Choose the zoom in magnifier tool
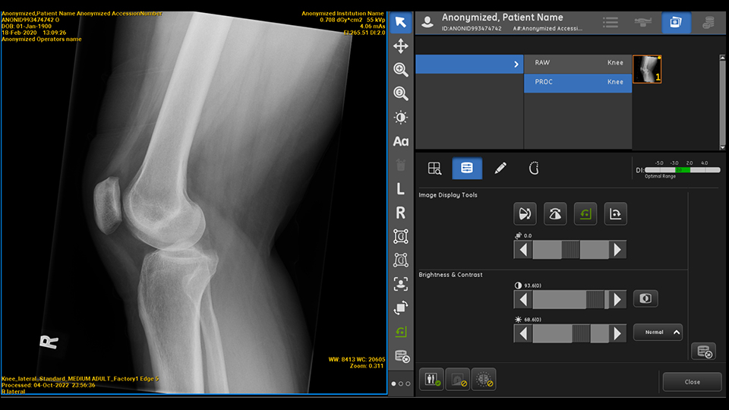Screen dimensions: 729x410 pyautogui.click(x=401, y=70)
